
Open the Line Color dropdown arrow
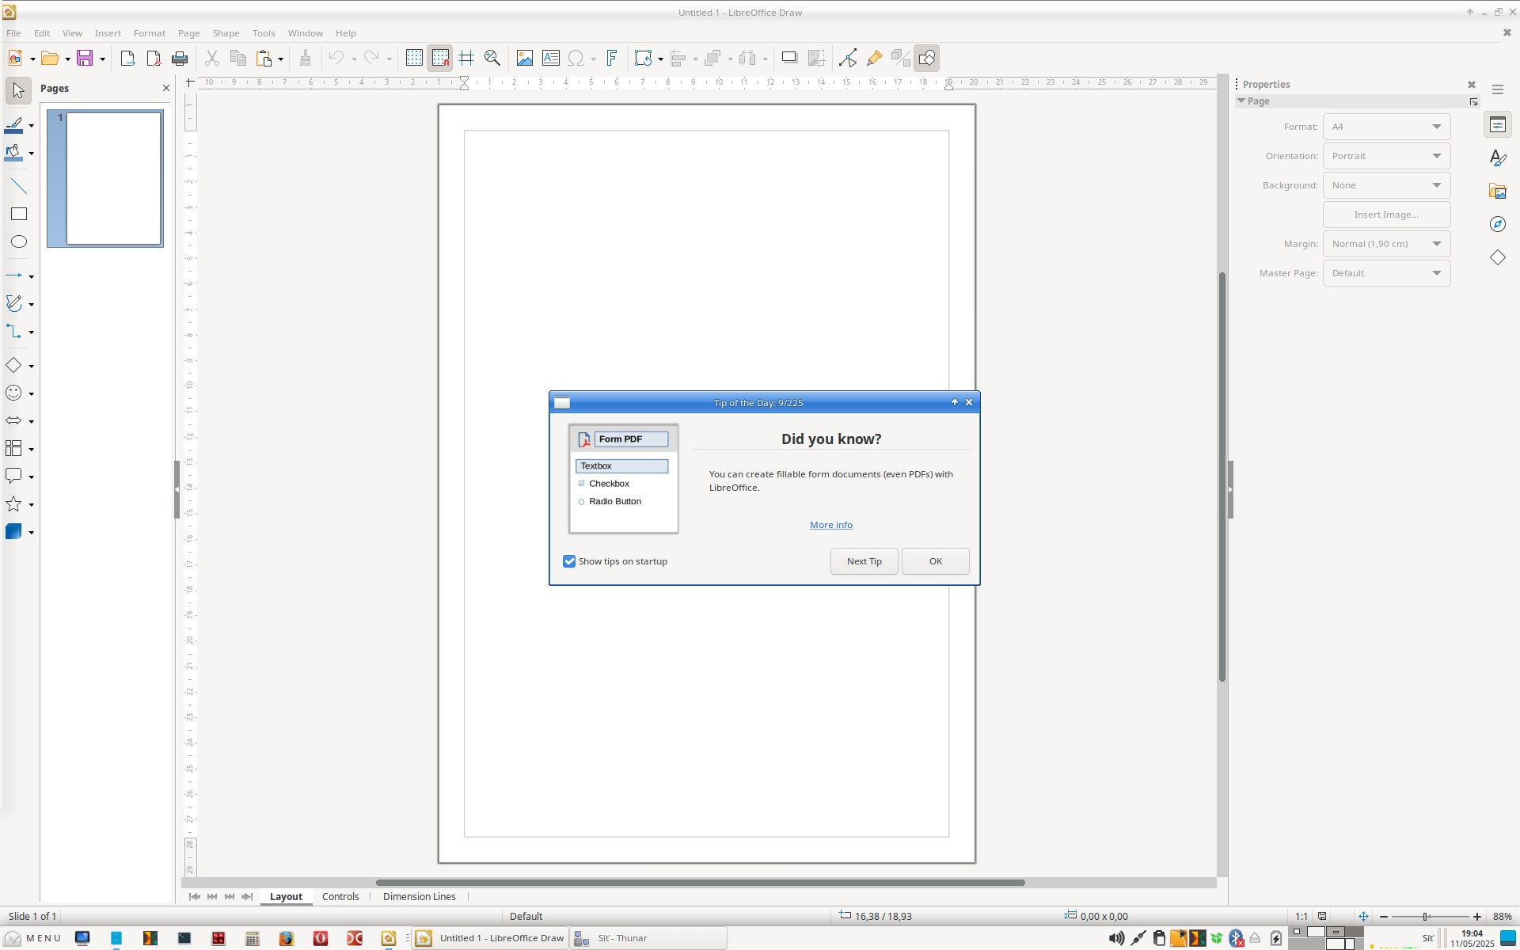click(31, 126)
